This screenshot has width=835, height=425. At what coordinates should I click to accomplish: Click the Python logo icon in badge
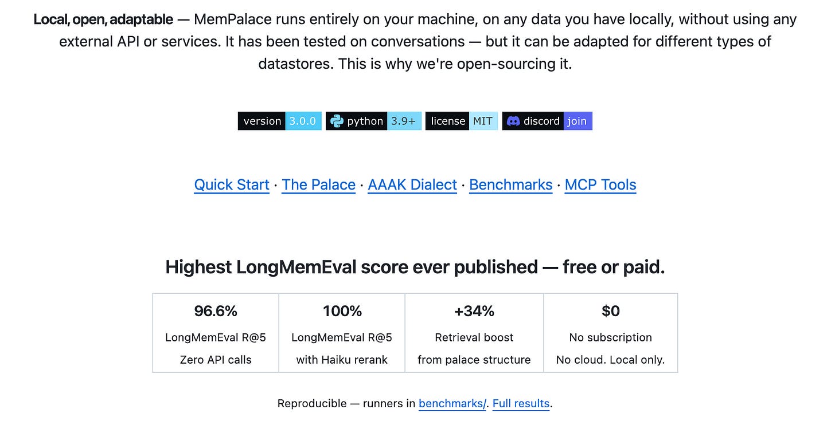[x=337, y=121]
